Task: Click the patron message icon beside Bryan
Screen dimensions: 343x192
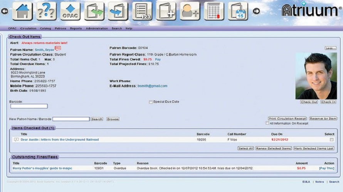Action: coord(58,48)
